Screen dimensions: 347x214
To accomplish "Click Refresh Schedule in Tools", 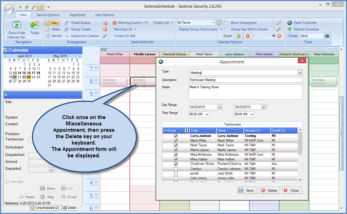I will [306, 29].
